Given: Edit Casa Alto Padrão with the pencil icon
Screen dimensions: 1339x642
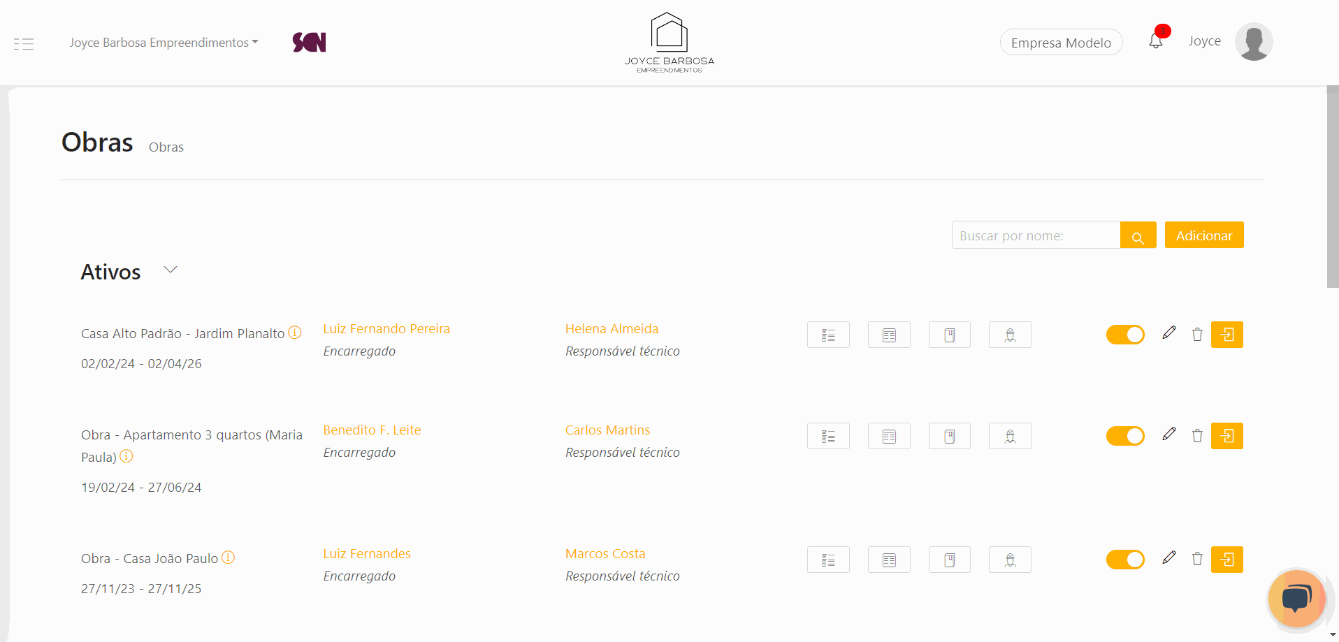Looking at the screenshot, I should click(1168, 333).
